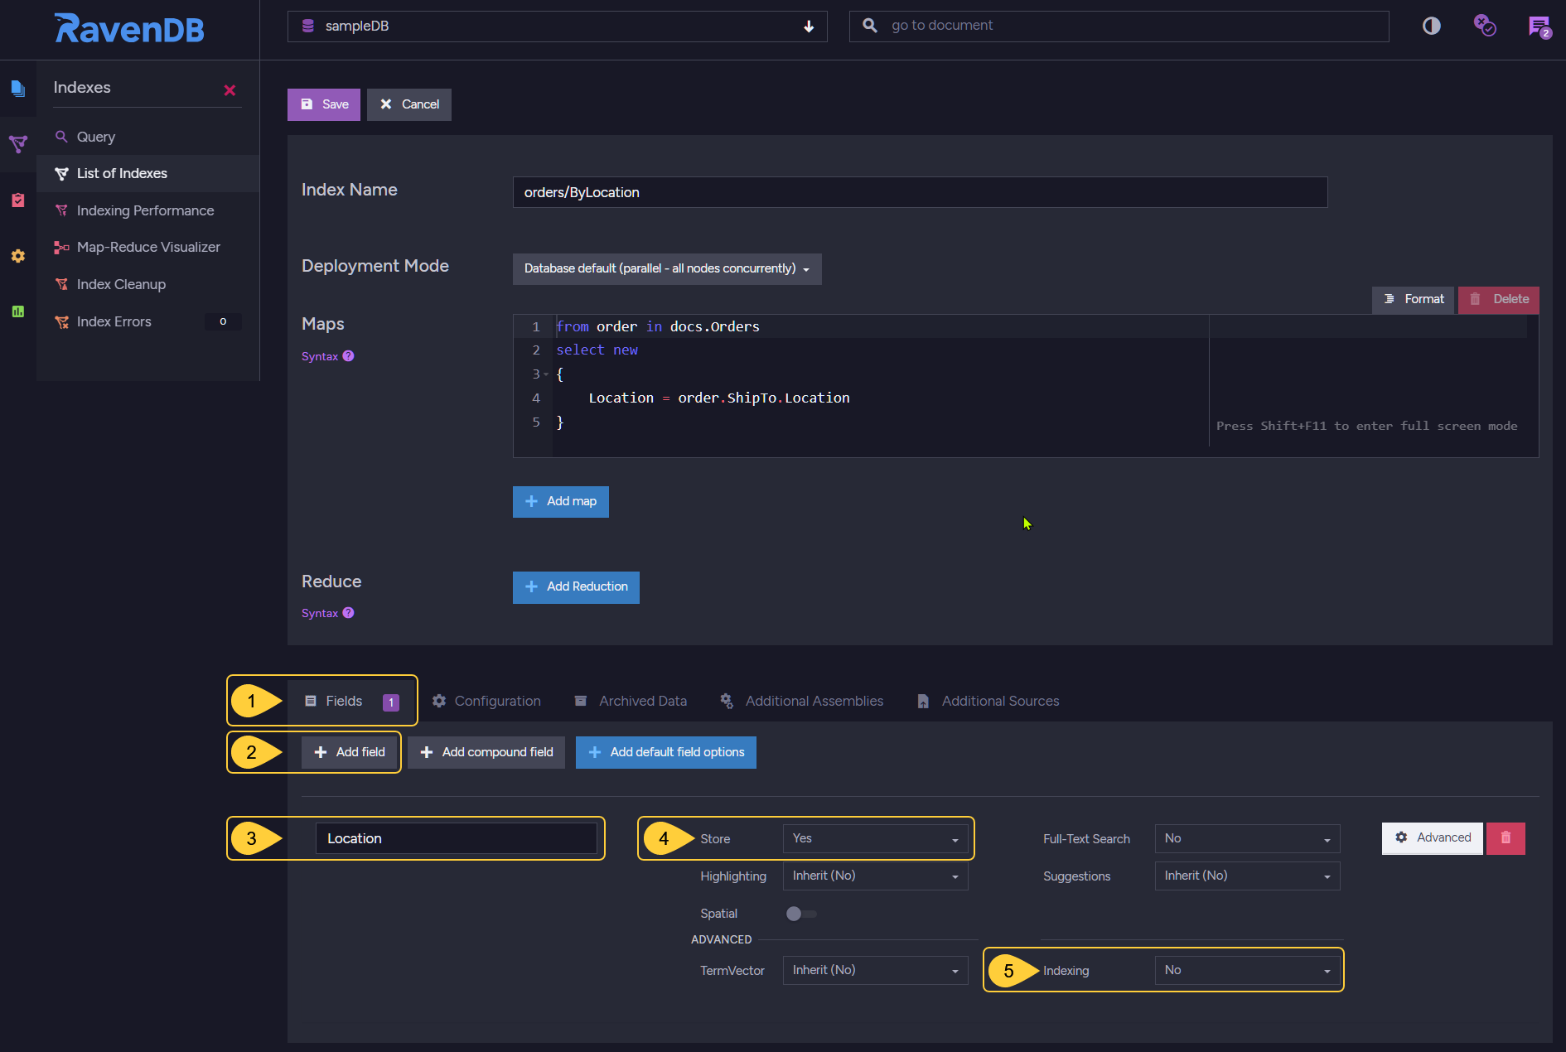
Task: Select List of Indexes
Action: (x=147, y=174)
